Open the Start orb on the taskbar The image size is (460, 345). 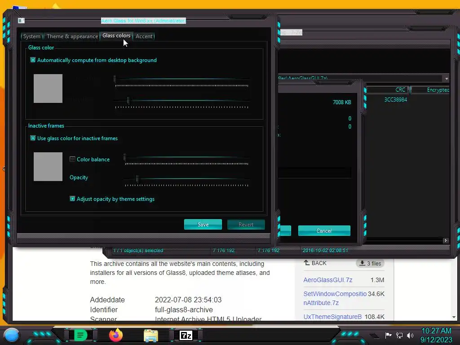tap(11, 335)
